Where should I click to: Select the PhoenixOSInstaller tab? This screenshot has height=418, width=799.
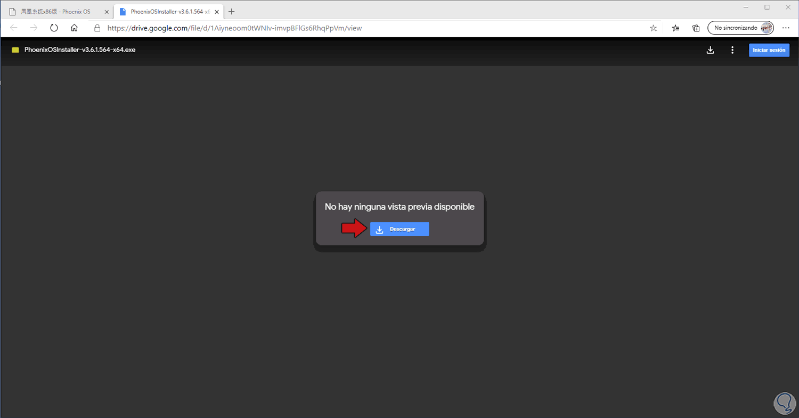tap(168, 12)
